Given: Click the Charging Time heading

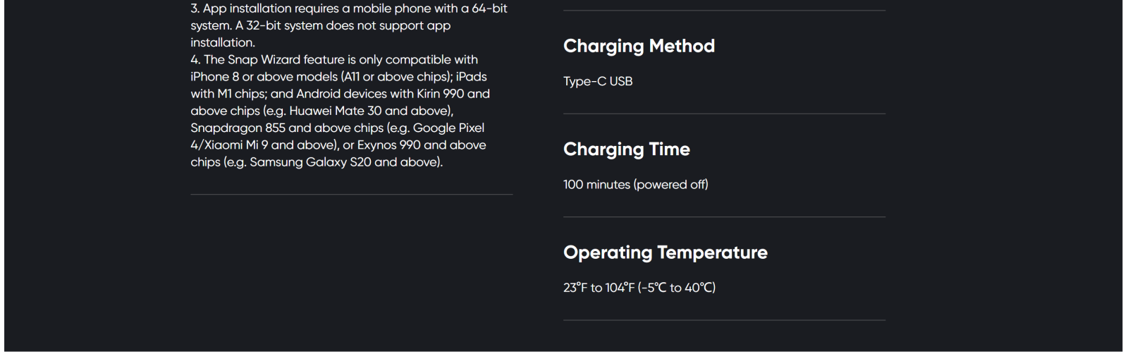Looking at the screenshot, I should click(627, 150).
